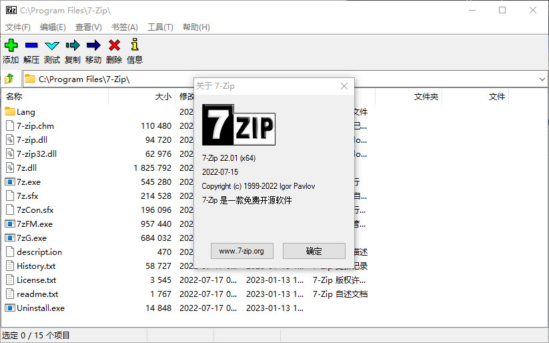Click the 7z icon in the title bar
The width and height of the screenshot is (549, 343).
pos(11,10)
